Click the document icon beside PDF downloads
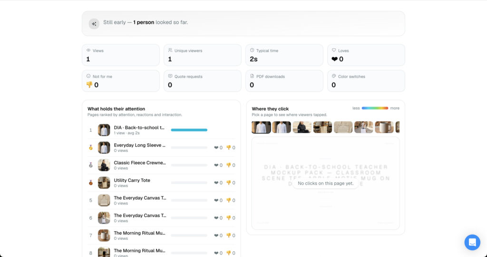The height and width of the screenshot is (257, 487). 252,76
